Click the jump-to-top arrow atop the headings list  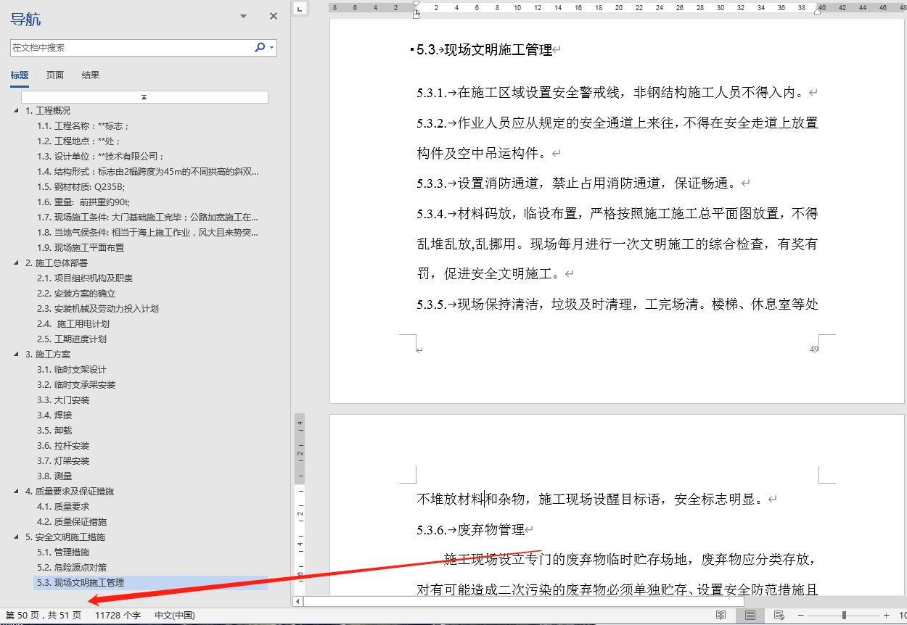click(143, 96)
